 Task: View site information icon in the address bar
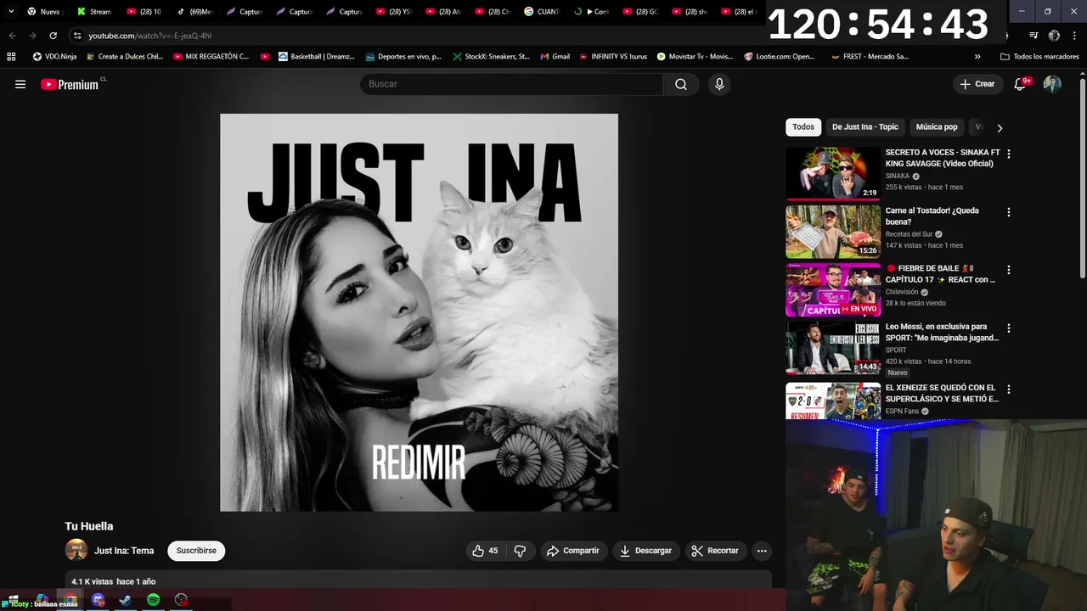[76, 36]
